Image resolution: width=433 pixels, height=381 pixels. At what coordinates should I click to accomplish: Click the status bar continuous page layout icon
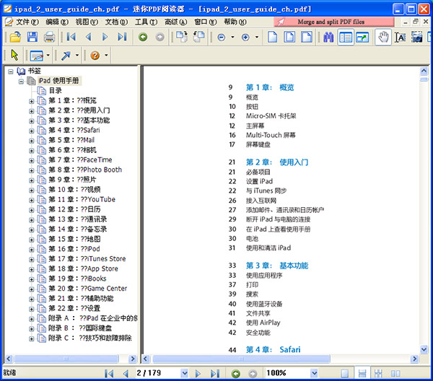point(362,374)
